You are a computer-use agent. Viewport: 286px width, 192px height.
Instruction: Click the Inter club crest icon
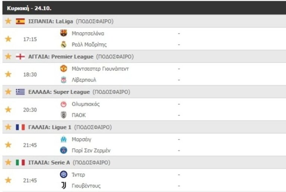tap(64, 174)
